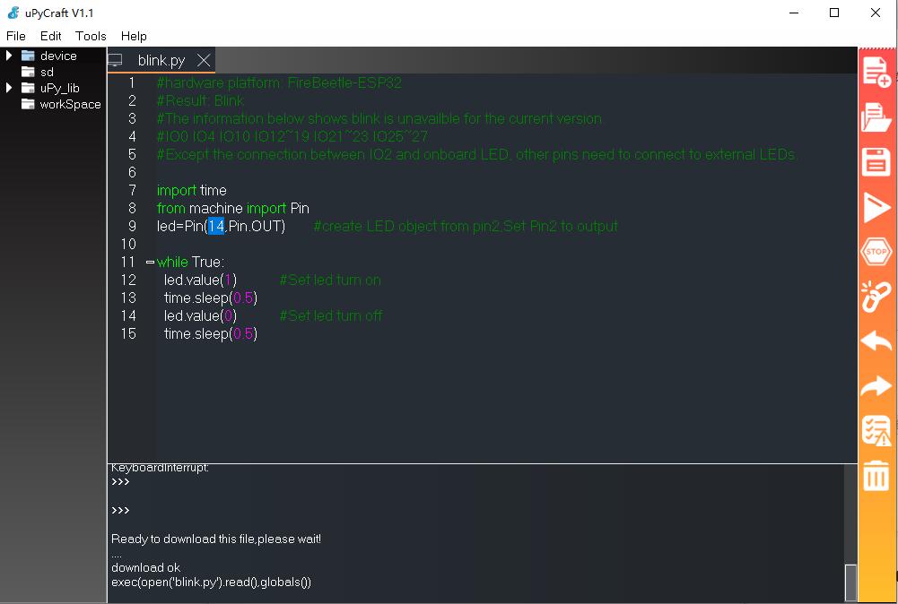Select the workSpace tree item

[x=71, y=104]
